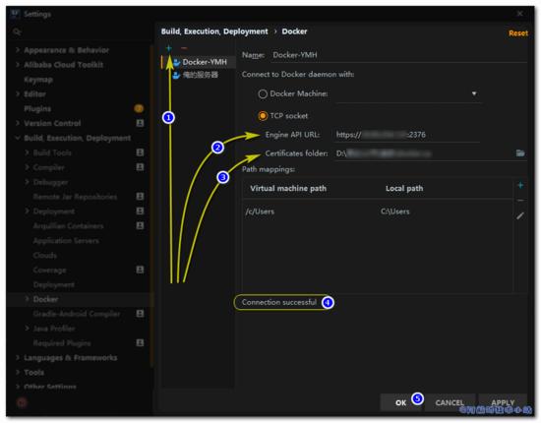Open the Plugins settings page
Image resolution: width=541 pixels, height=423 pixels.
[37, 108]
